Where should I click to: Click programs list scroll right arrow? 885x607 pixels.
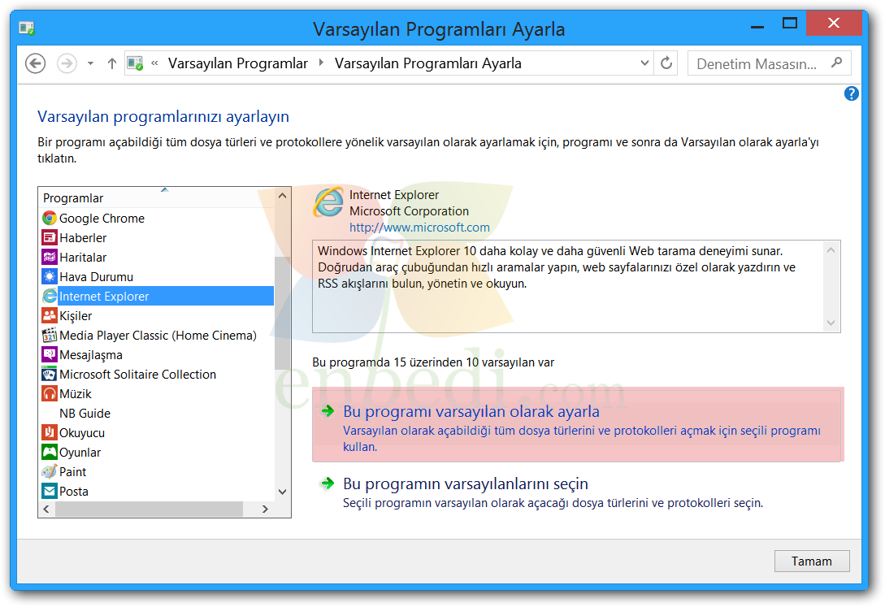(x=265, y=509)
